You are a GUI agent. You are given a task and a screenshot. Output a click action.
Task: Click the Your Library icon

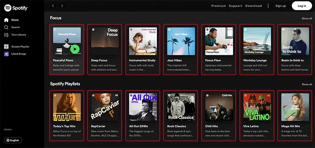pyautogui.click(x=6, y=35)
